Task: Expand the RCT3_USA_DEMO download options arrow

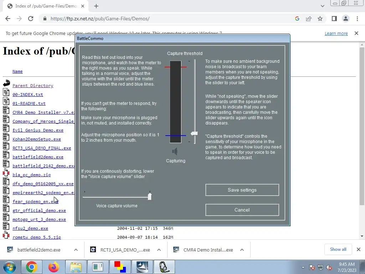Action: tap(159, 250)
